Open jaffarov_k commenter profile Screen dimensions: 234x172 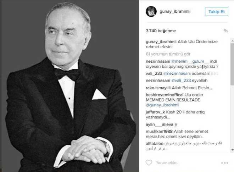pos(155,112)
